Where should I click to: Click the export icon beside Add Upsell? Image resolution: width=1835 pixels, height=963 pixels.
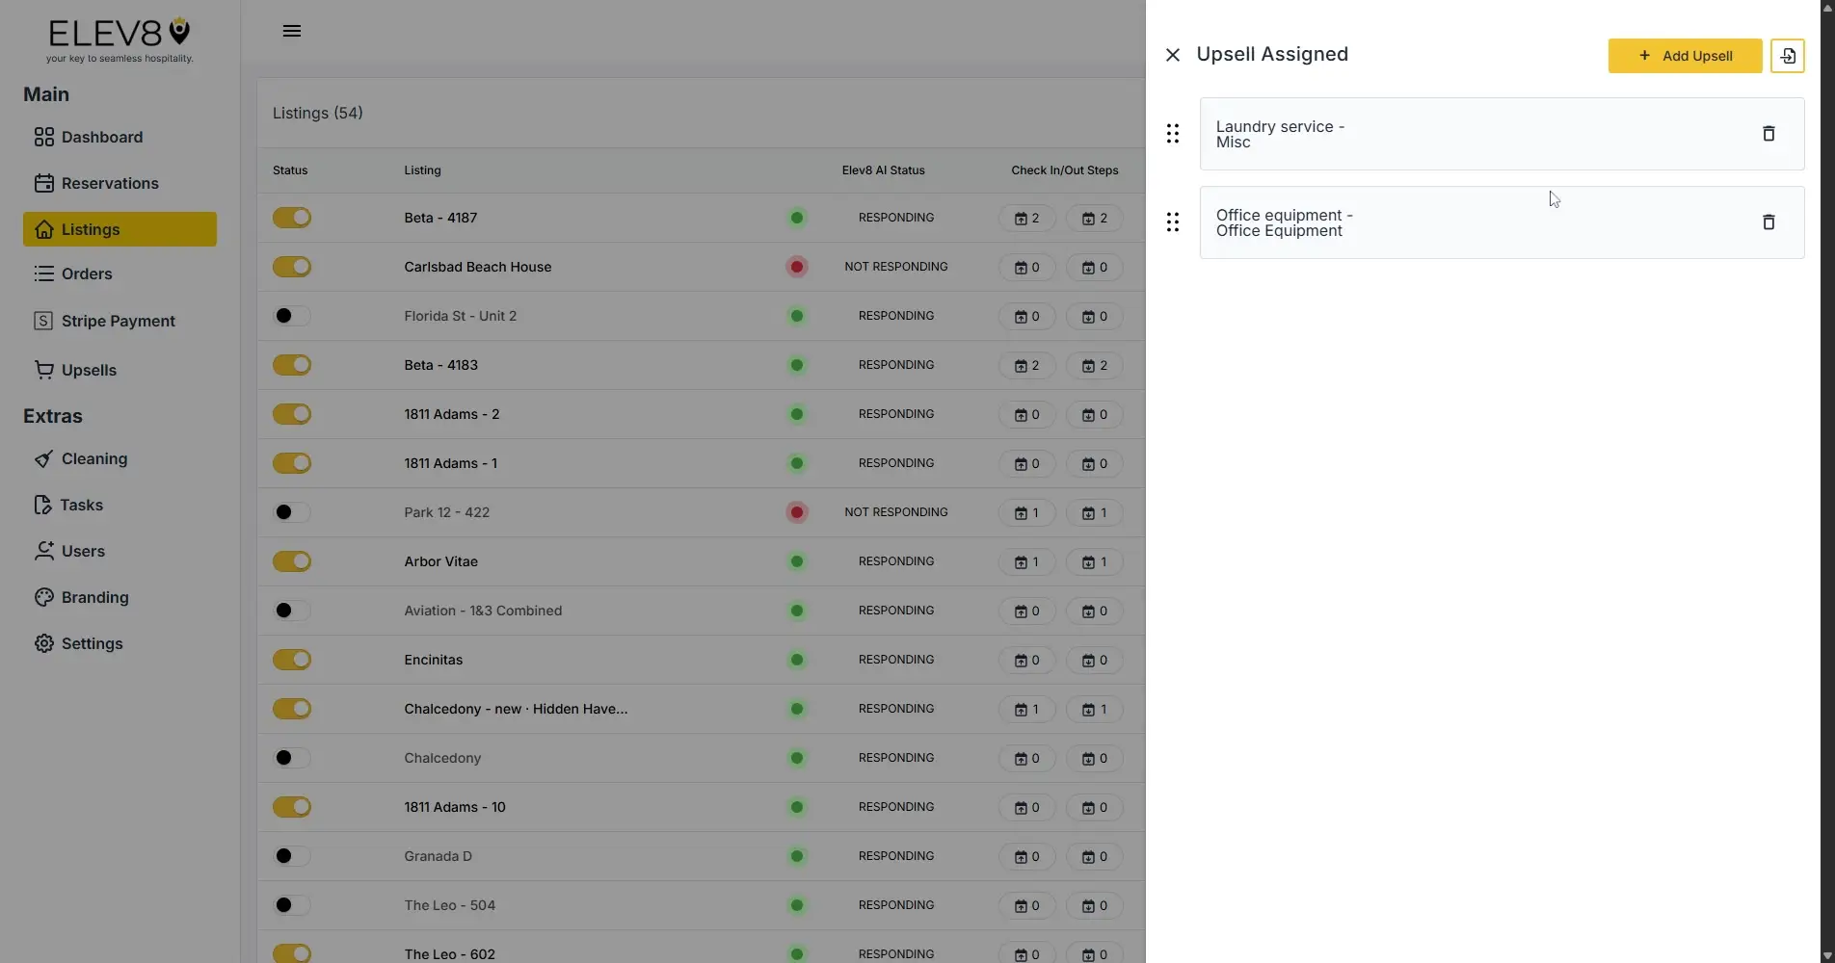click(x=1787, y=55)
